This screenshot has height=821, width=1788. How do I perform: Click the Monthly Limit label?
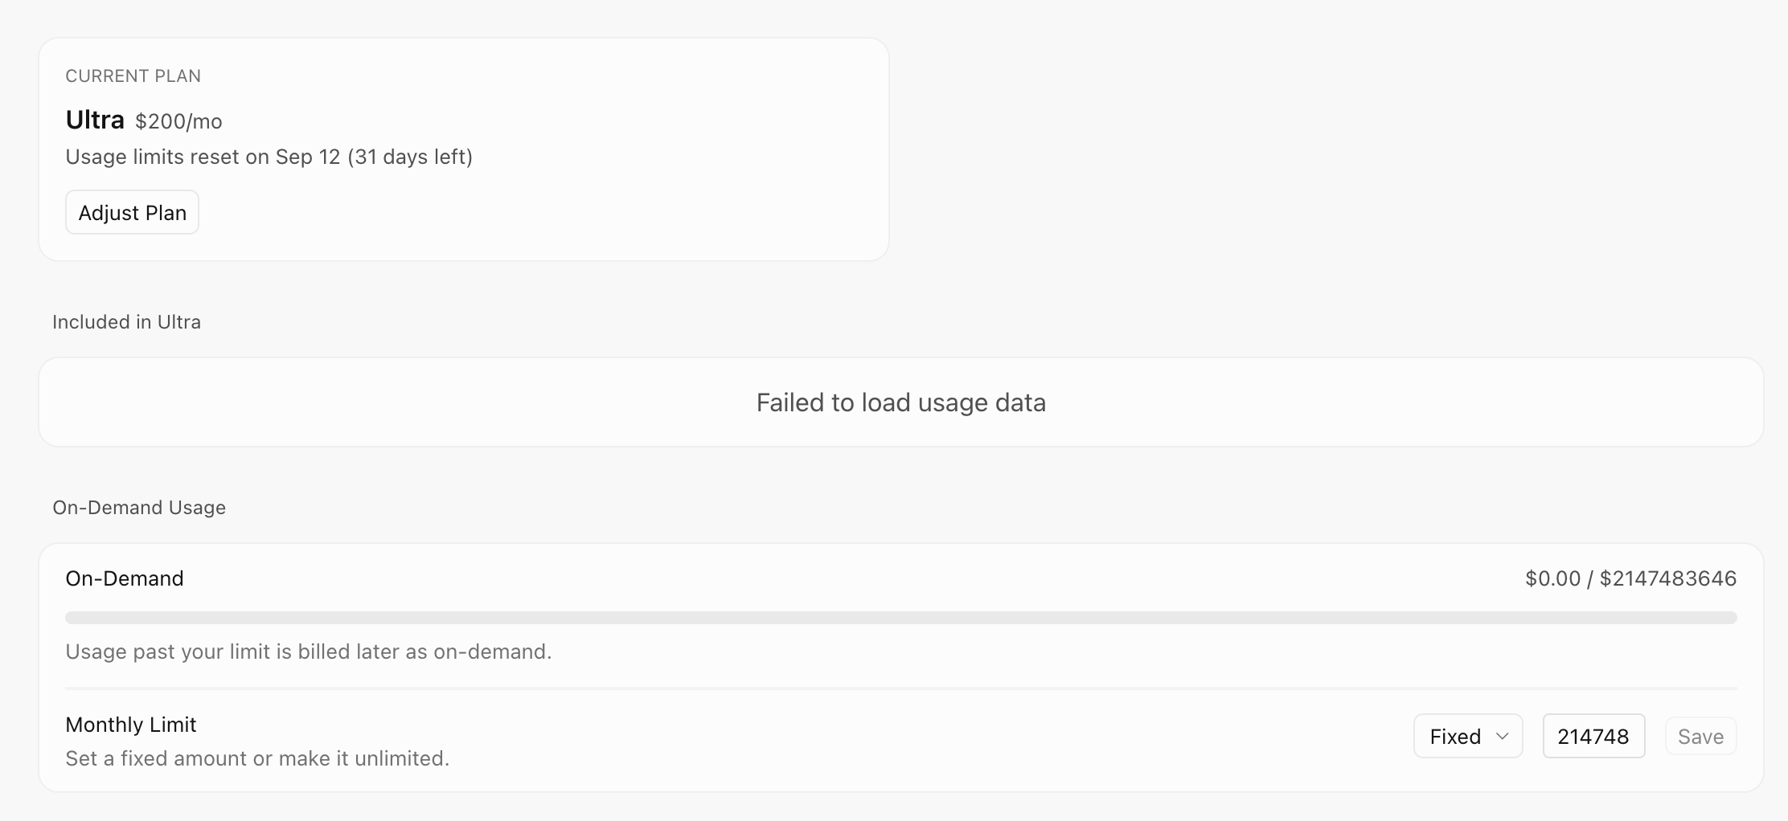coord(131,725)
